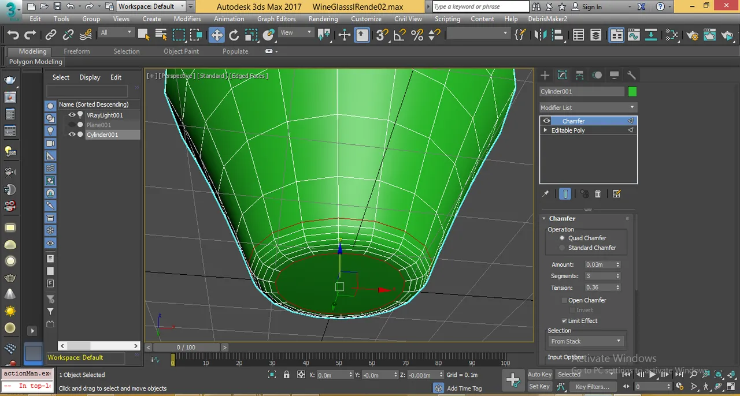The width and height of the screenshot is (740, 396).
Task: Toggle Auto Key animation mode
Action: tap(539, 375)
